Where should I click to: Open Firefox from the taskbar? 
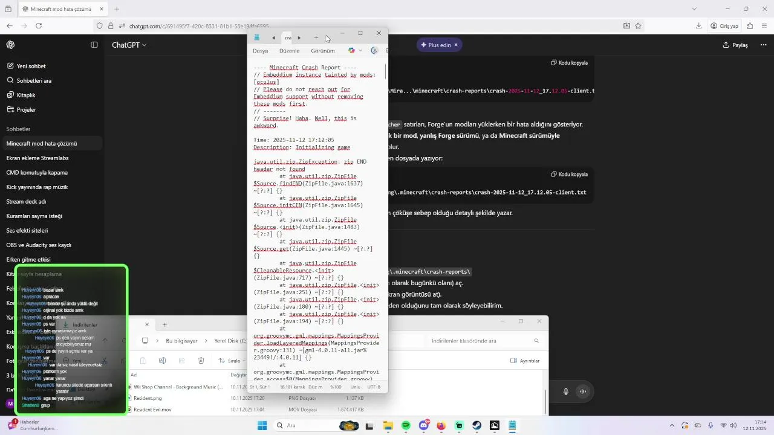(x=441, y=425)
